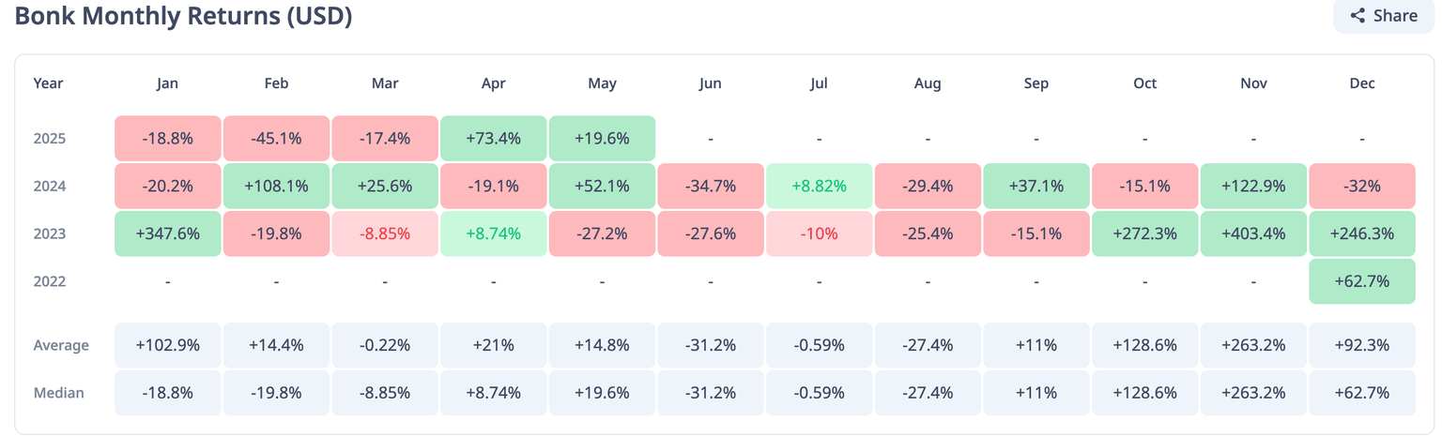1442x436 pixels.
Task: Click the share icon beside Share
Action: (1358, 16)
